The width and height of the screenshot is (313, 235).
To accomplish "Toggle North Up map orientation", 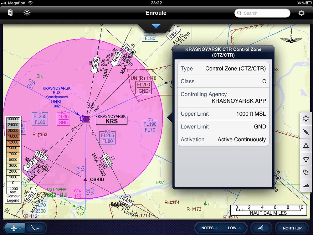I will pyautogui.click(x=292, y=228).
